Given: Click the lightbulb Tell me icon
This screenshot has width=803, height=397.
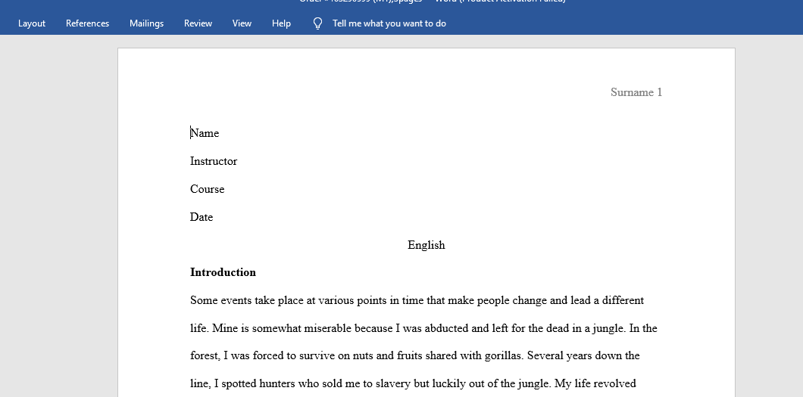Looking at the screenshot, I should point(317,23).
